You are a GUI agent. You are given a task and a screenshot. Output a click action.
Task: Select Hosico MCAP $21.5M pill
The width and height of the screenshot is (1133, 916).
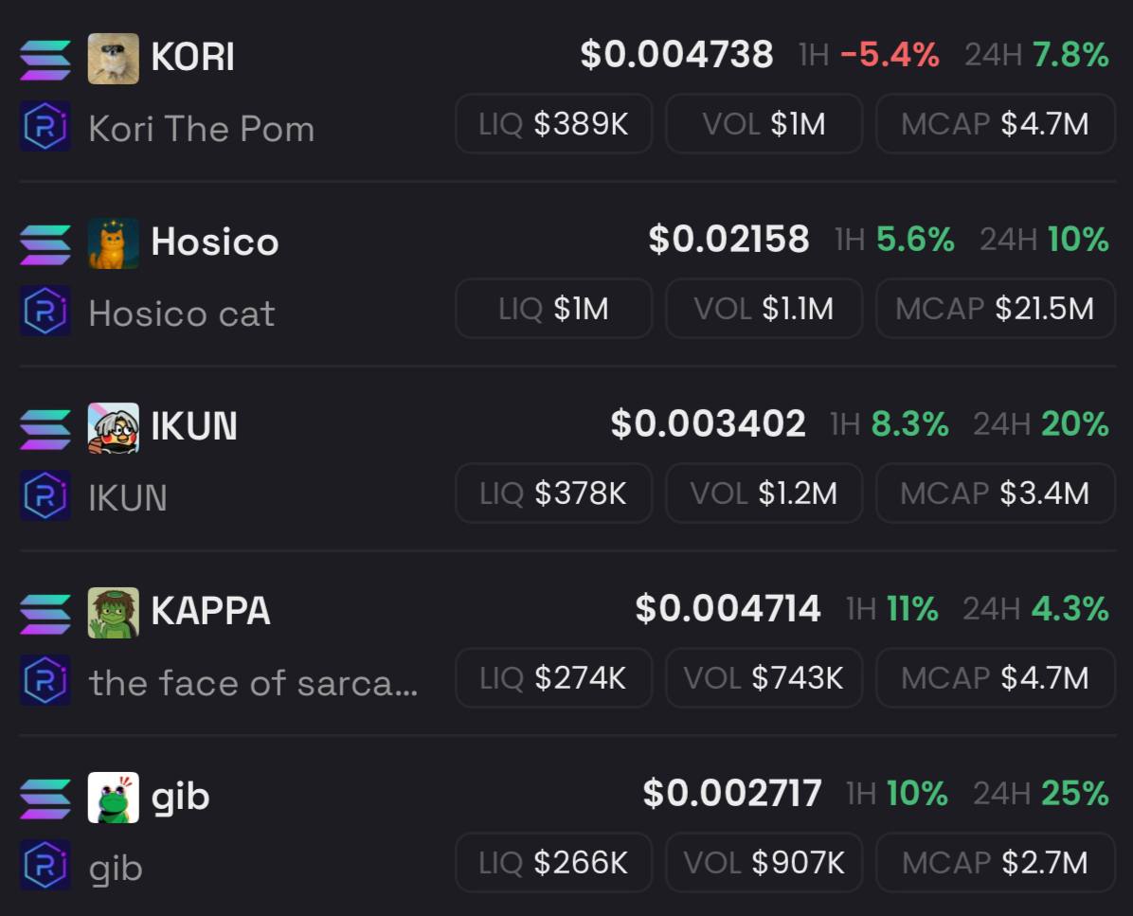996,309
